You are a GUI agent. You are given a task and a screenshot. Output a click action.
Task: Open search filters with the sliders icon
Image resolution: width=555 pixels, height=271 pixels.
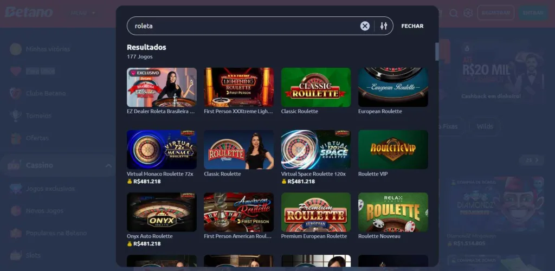click(x=384, y=26)
